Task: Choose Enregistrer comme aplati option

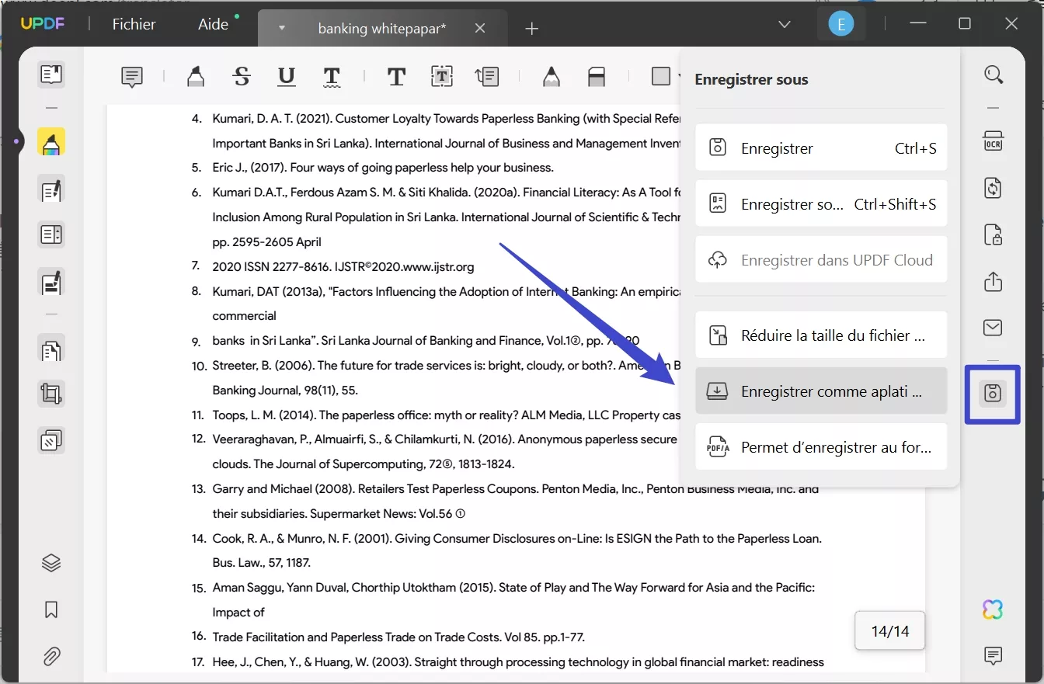Action: (x=821, y=391)
